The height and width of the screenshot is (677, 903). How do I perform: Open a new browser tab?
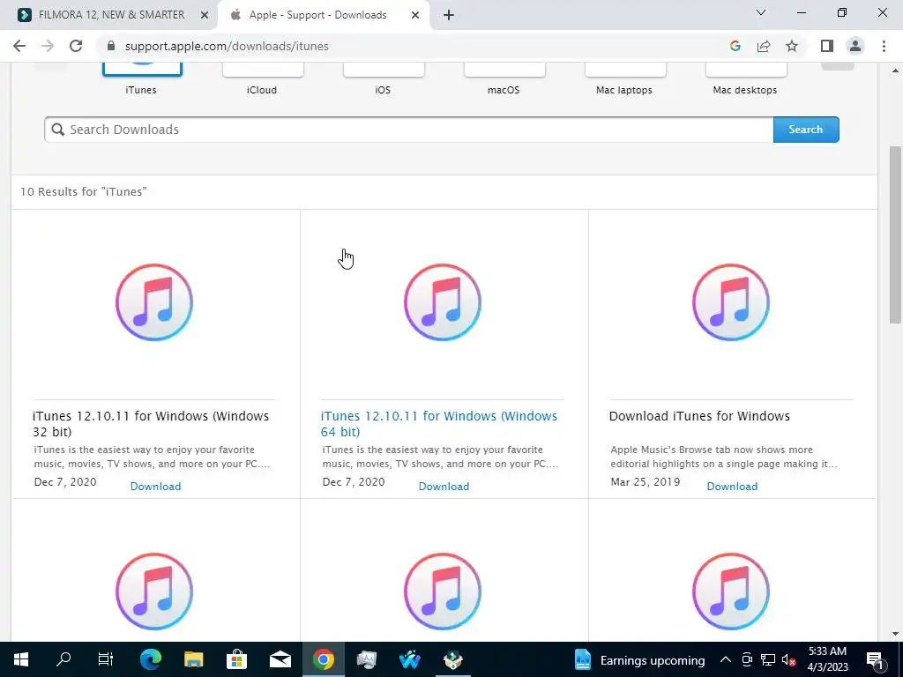(449, 15)
